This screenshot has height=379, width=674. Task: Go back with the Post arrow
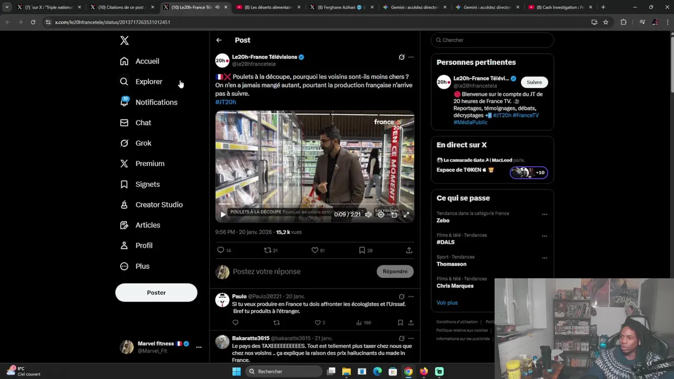(219, 40)
